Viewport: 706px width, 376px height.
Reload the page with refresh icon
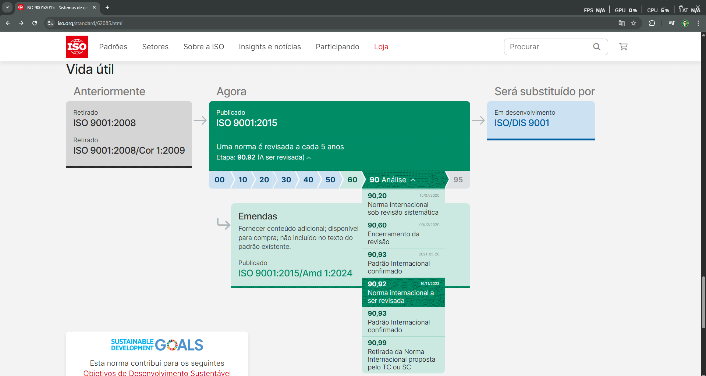pyautogui.click(x=35, y=23)
